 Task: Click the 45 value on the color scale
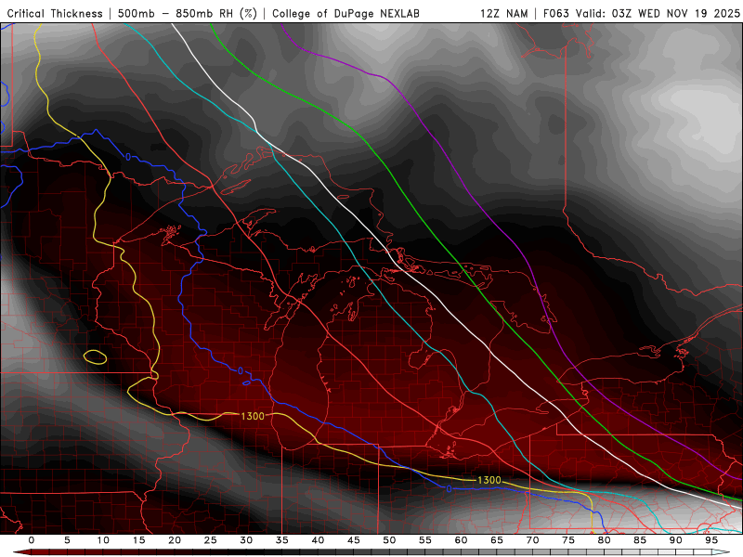tap(354, 540)
